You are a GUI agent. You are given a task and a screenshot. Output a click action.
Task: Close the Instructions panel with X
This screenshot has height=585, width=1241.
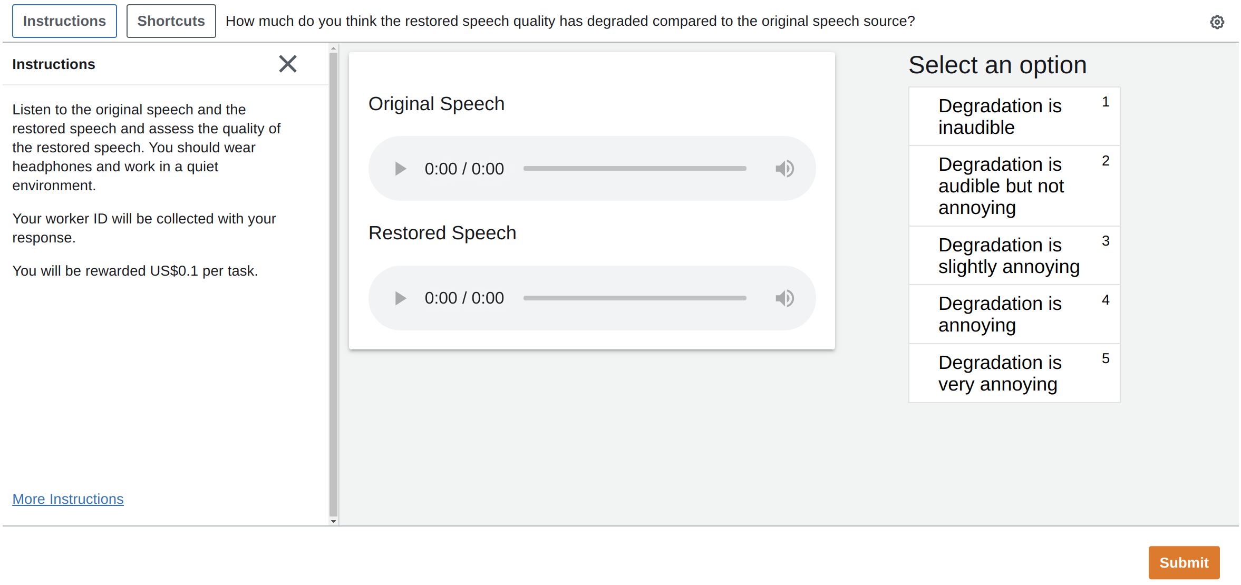click(288, 64)
